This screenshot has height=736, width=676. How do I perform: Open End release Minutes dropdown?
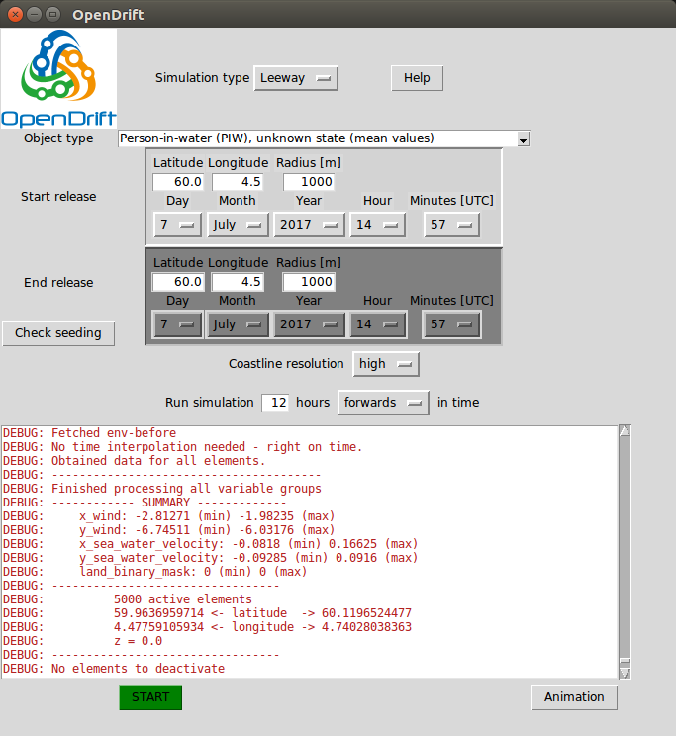pos(452,324)
